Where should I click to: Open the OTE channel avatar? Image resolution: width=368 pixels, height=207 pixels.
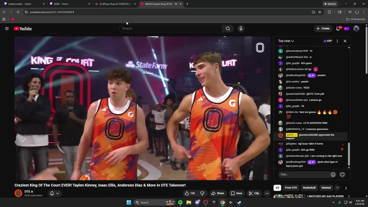[18, 193]
